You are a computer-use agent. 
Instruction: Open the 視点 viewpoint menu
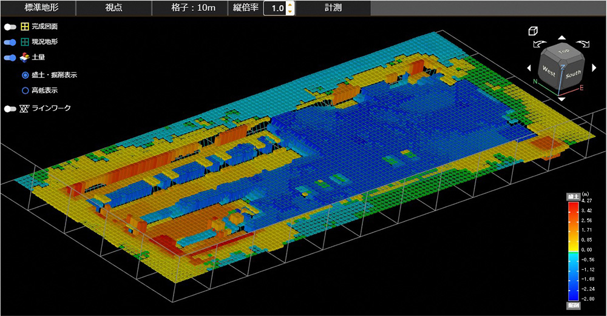coord(114,8)
